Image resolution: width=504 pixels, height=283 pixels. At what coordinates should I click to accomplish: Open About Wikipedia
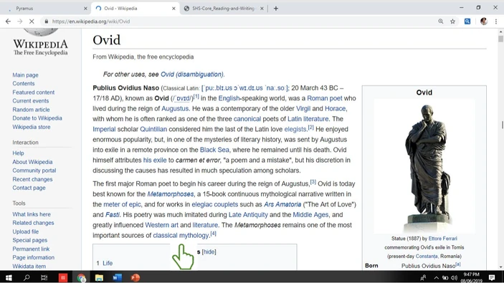32,162
